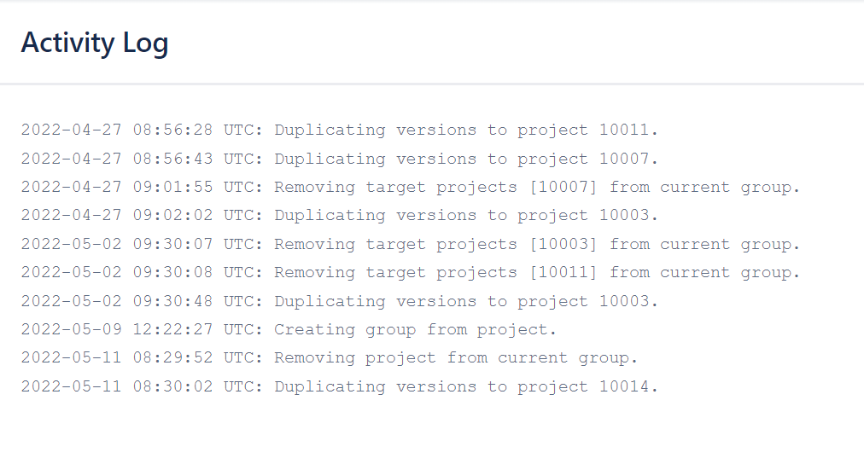The image size is (864, 464).
Task: Click the bracketed project ID [10011]
Action: tap(563, 273)
